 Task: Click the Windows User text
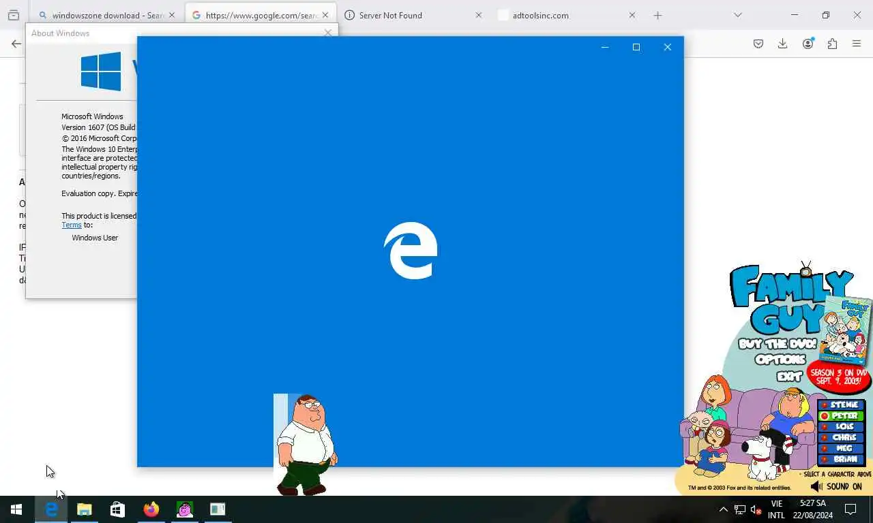pyautogui.click(x=95, y=238)
